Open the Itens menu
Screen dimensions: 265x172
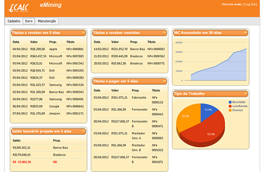pyautogui.click(x=29, y=21)
